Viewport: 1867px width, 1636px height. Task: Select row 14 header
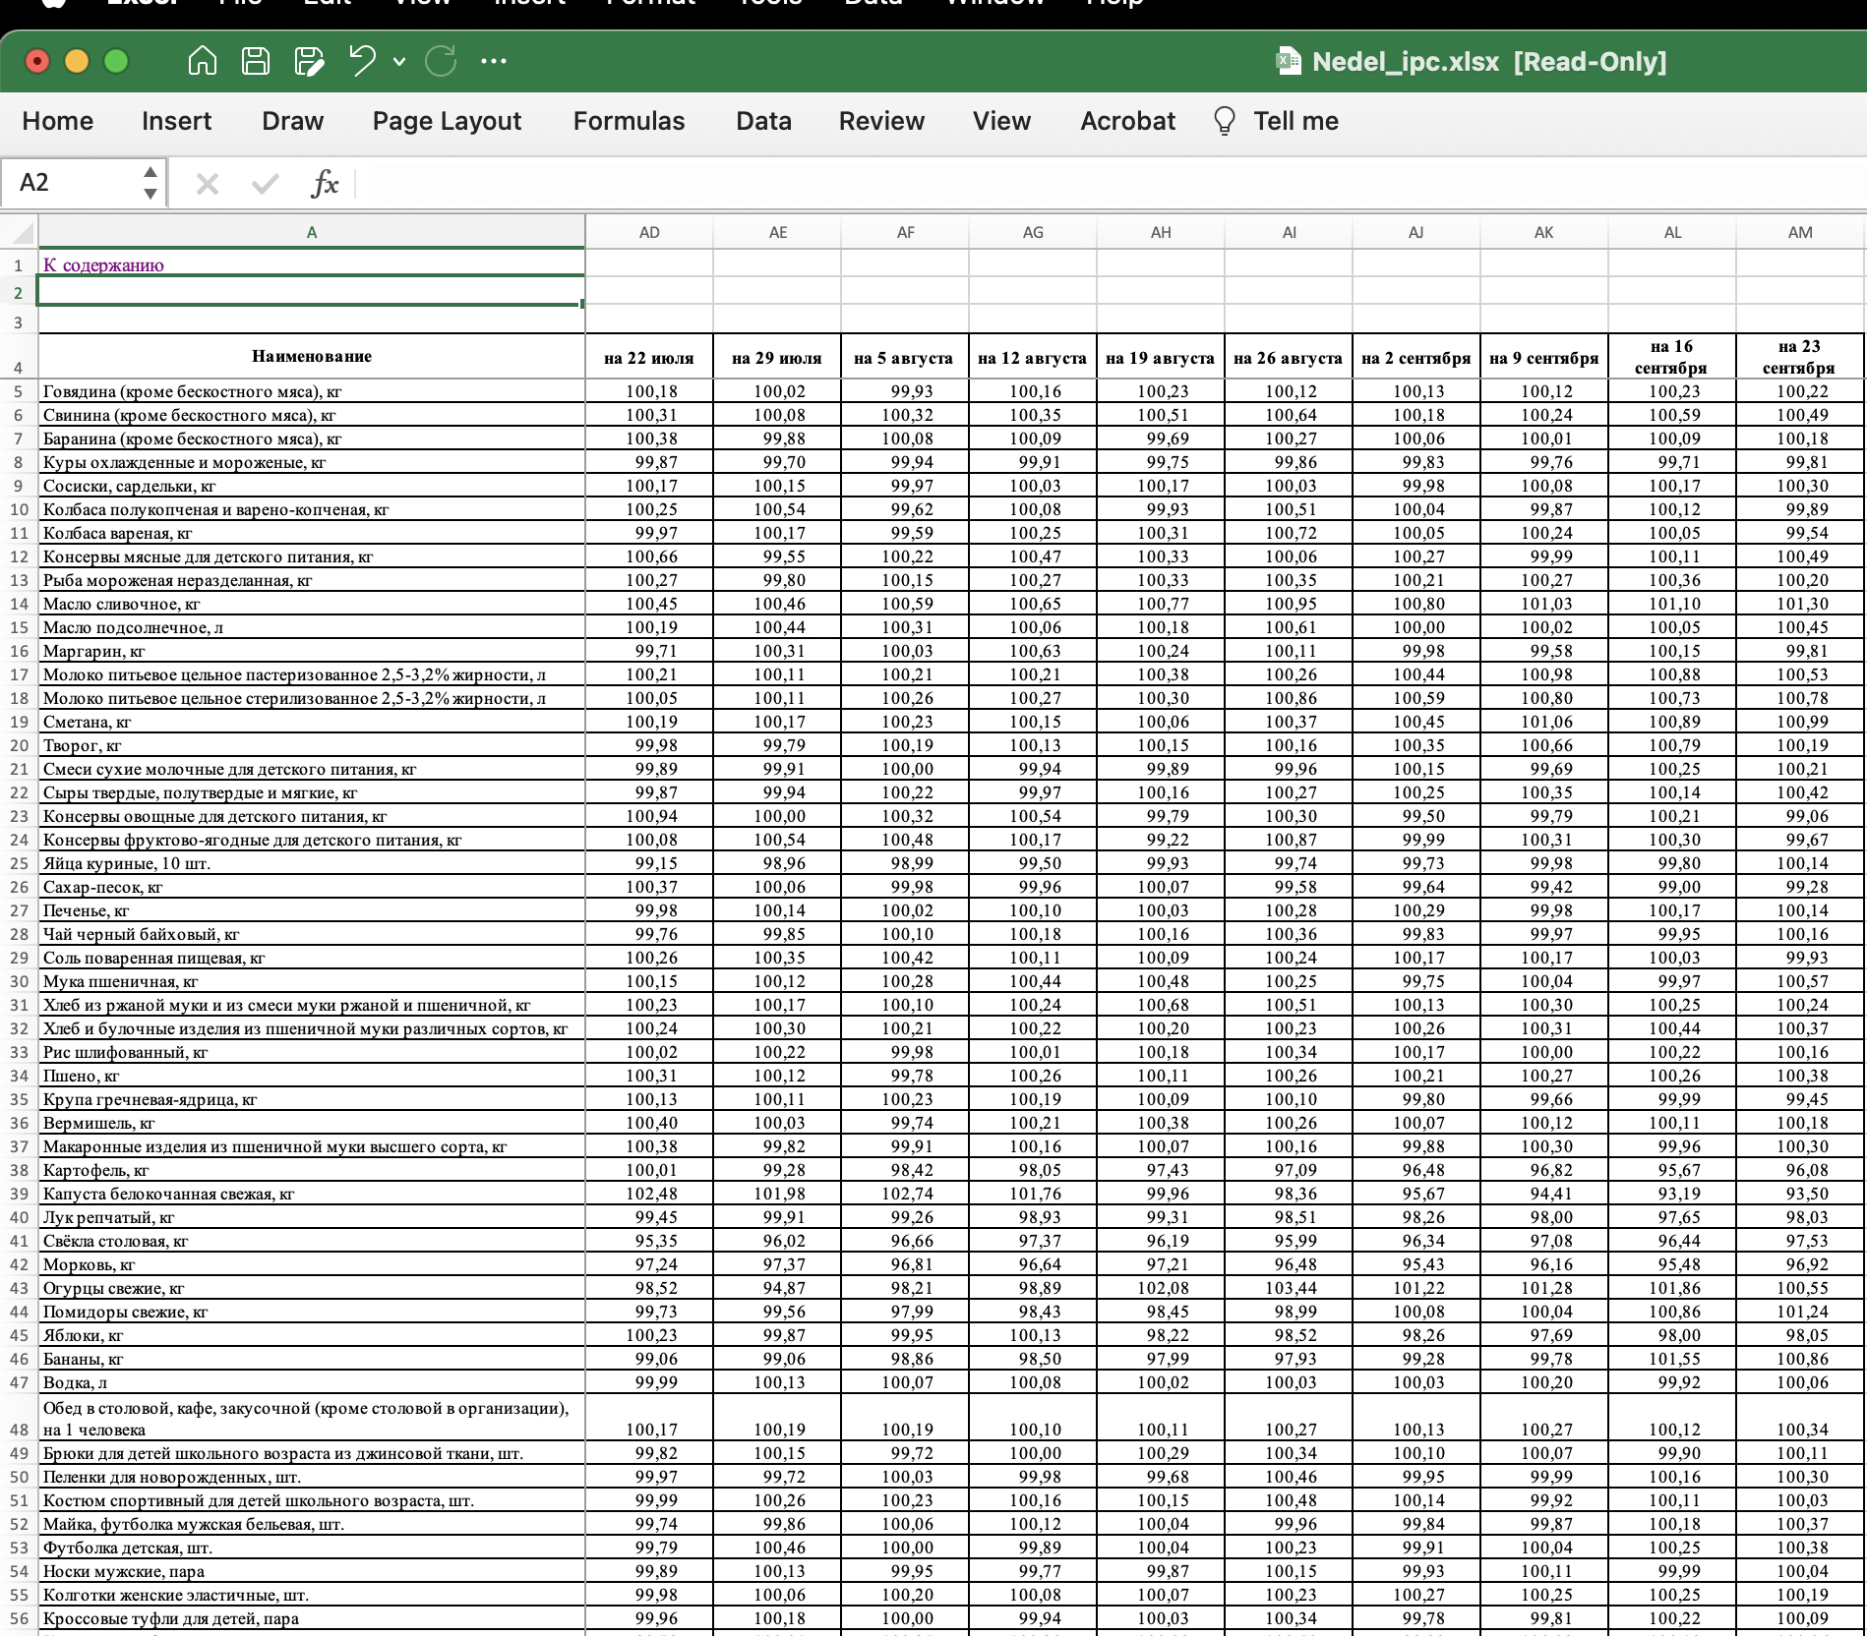click(19, 605)
